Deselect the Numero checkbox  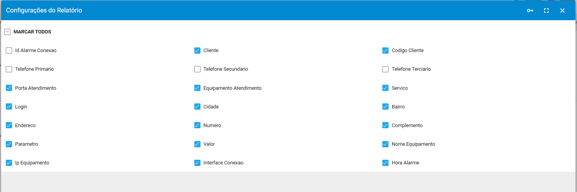(197, 125)
